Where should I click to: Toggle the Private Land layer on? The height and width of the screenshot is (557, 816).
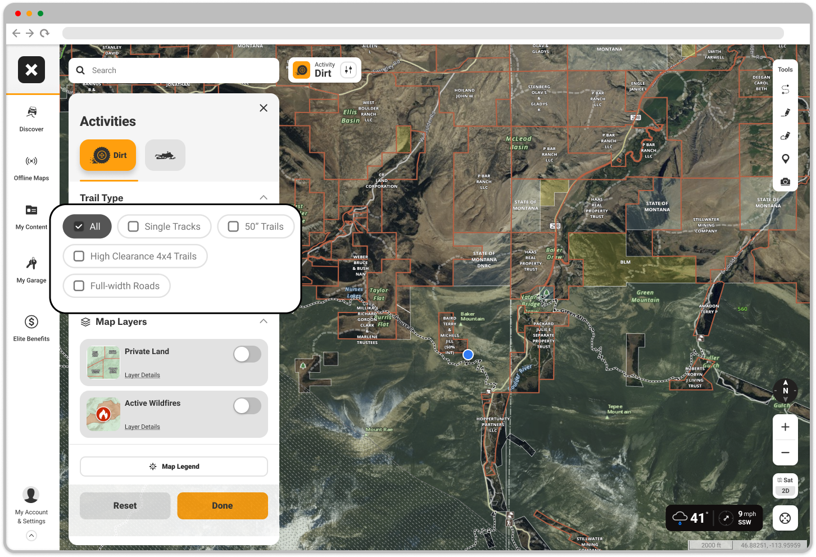[247, 354]
